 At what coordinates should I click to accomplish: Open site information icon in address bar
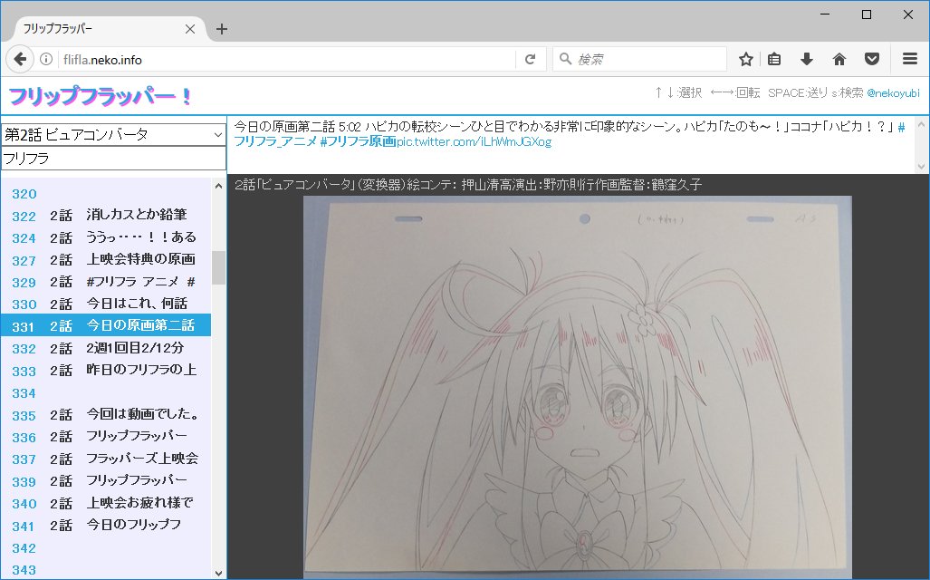click(x=46, y=60)
